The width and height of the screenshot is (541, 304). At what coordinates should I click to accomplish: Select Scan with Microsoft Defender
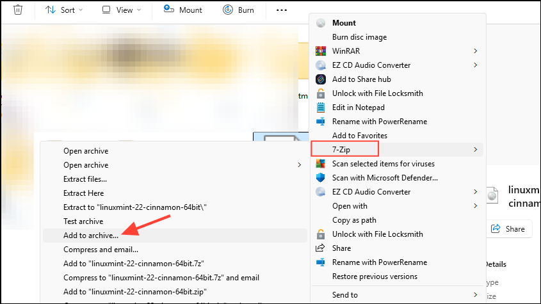(385, 178)
